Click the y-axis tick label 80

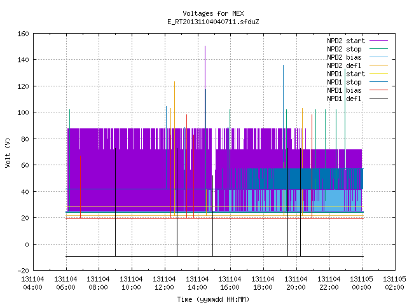tap(25, 139)
